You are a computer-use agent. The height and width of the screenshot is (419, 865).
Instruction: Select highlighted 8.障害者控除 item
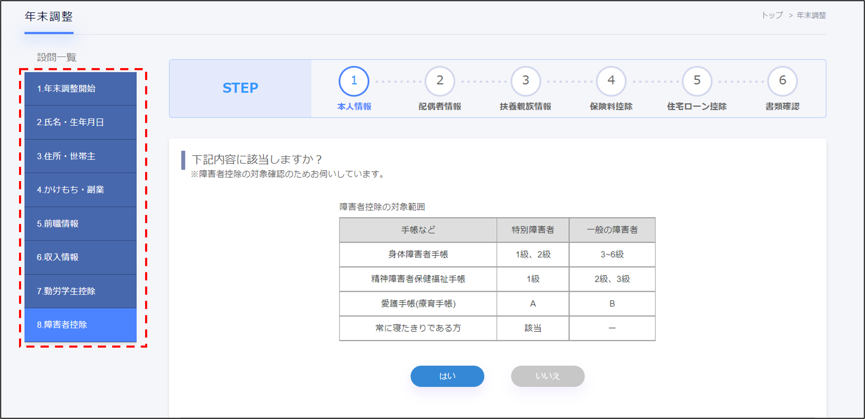(x=81, y=325)
